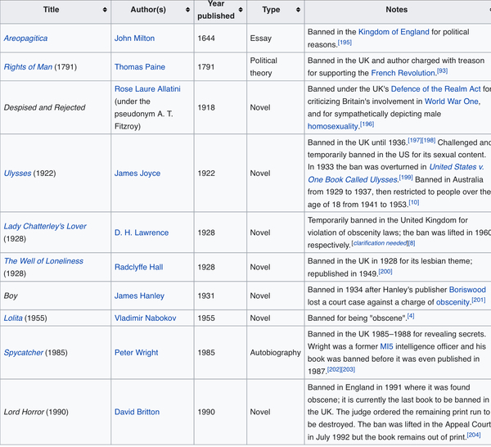Follow the World War One link
This screenshot has height=447, width=491.
tap(452, 102)
